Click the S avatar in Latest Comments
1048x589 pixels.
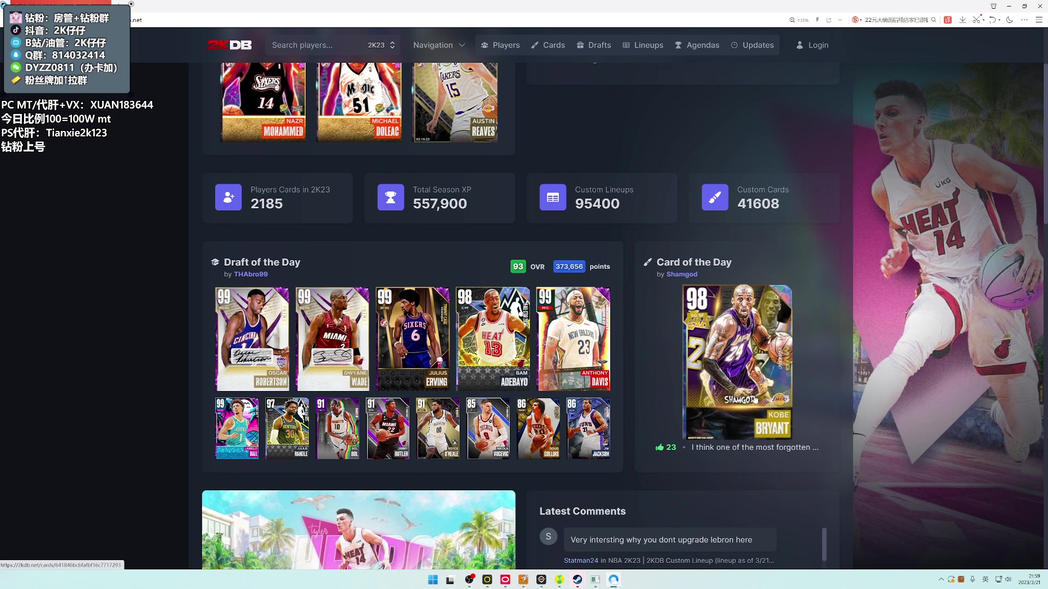(x=549, y=536)
